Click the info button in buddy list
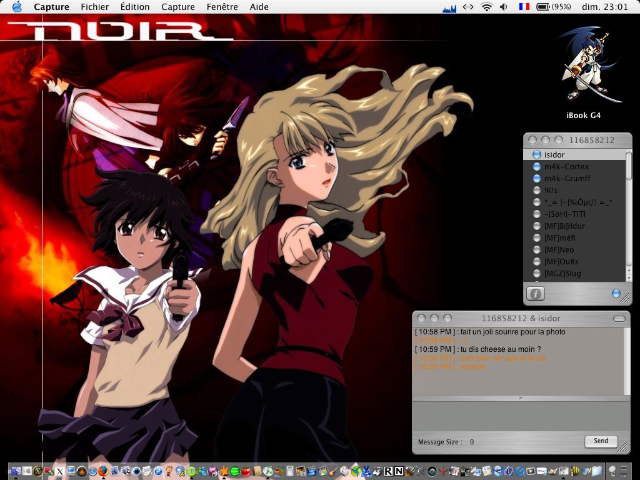 (x=535, y=294)
